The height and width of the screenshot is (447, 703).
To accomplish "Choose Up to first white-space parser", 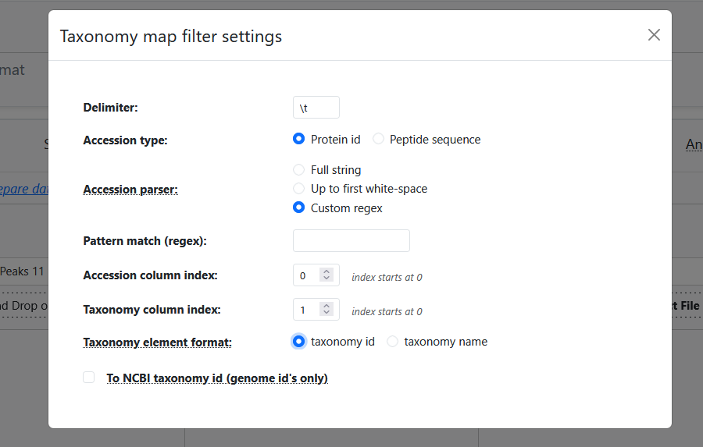I will (x=298, y=189).
